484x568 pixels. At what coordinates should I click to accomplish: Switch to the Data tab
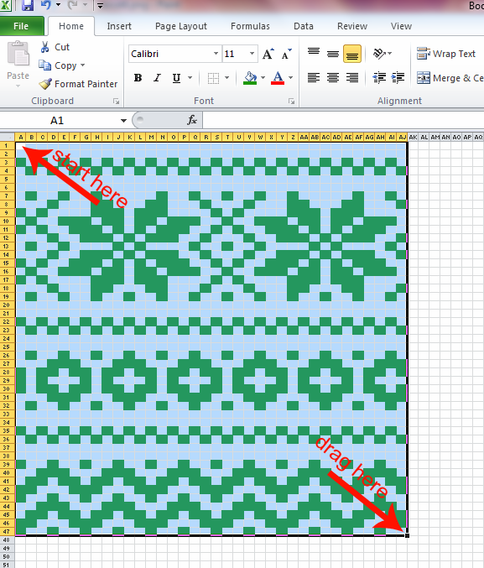pyautogui.click(x=303, y=26)
